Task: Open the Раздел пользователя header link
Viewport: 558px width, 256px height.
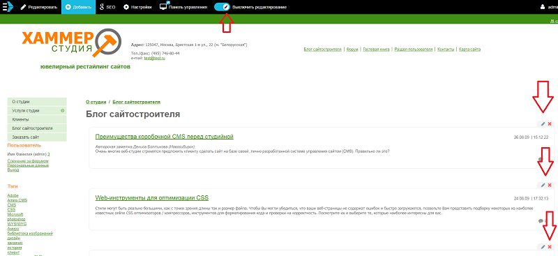Action: coord(414,50)
